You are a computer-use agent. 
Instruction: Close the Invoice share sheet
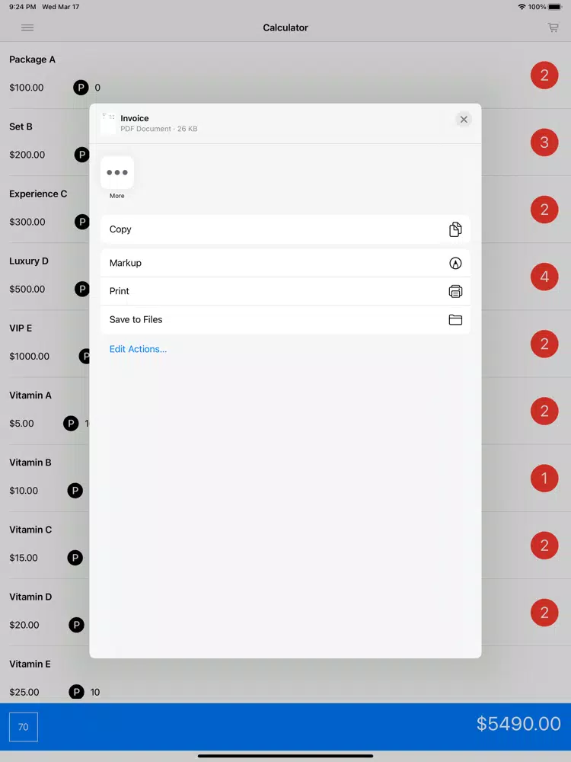click(464, 120)
